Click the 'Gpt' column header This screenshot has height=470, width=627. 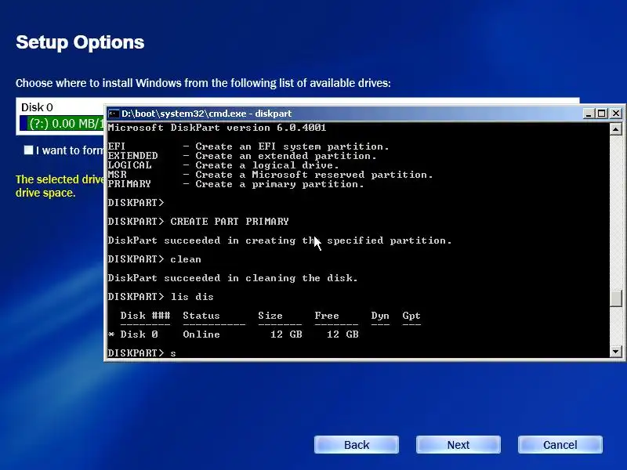click(x=411, y=316)
